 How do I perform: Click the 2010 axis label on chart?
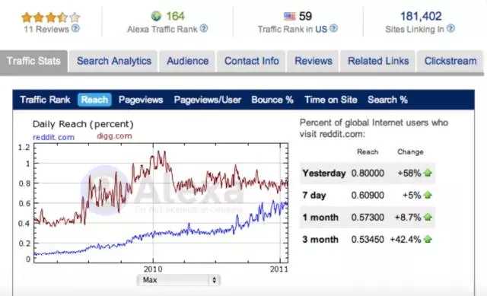(x=153, y=269)
